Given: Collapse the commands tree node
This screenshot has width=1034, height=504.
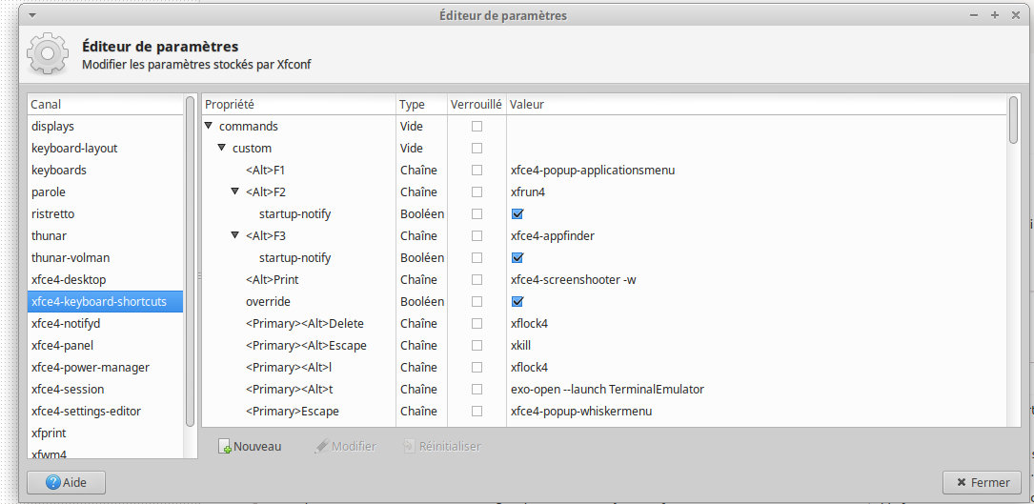Looking at the screenshot, I should click(x=209, y=126).
